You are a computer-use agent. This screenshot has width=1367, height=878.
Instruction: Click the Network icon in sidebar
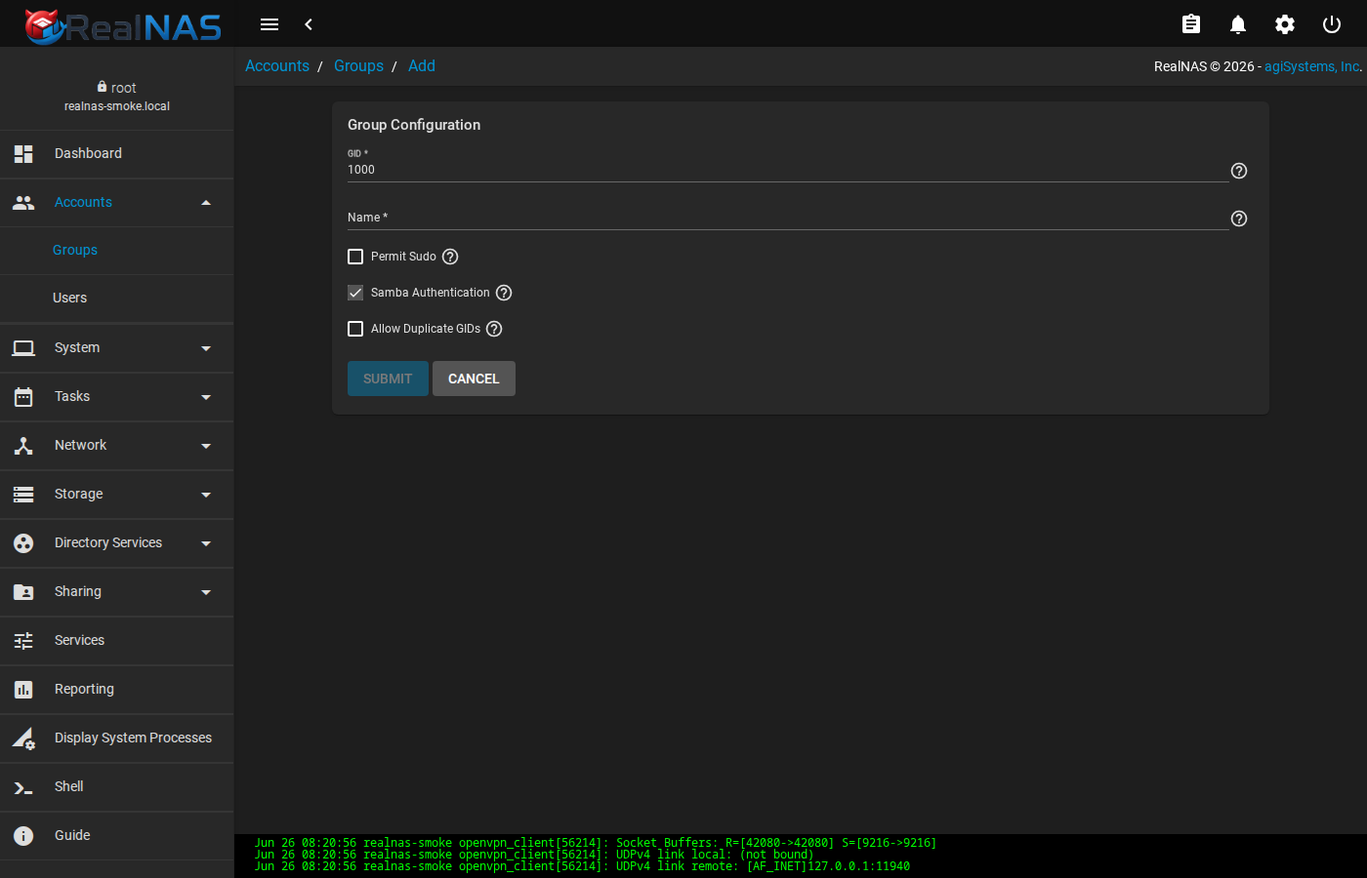point(23,446)
